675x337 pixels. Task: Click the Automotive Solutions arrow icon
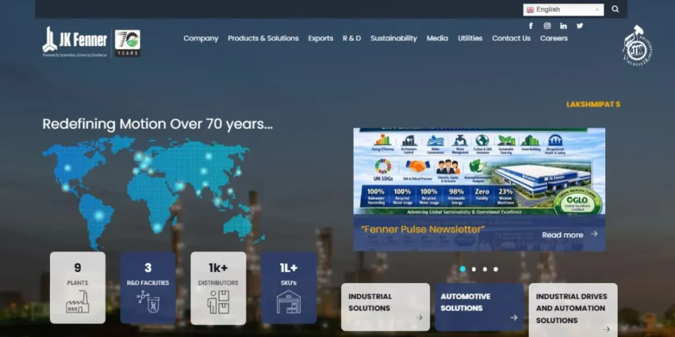[514, 318]
